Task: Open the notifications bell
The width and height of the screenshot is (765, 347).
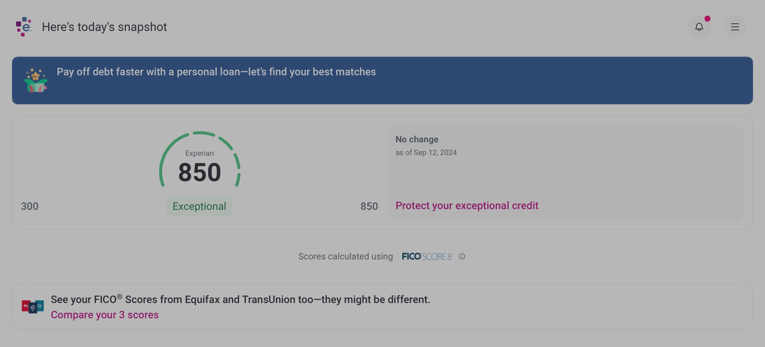Action: pos(699,27)
